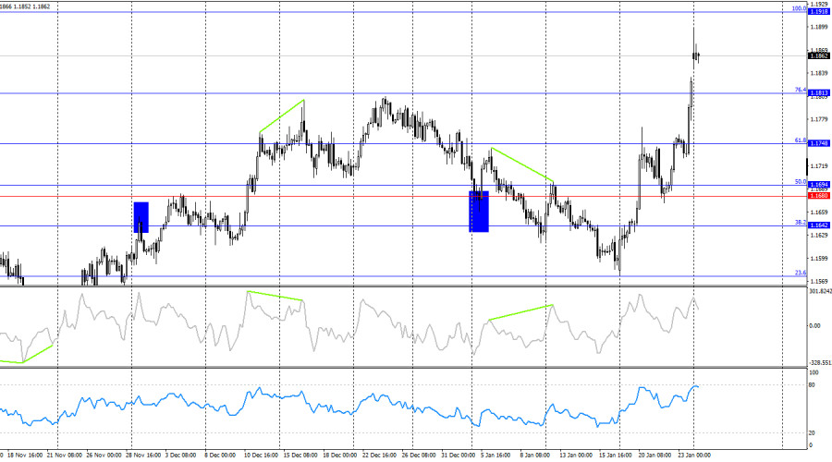Click the 50.0 Fibonacci level price label 1.1694
The width and height of the screenshot is (832, 462).
[x=818, y=185]
